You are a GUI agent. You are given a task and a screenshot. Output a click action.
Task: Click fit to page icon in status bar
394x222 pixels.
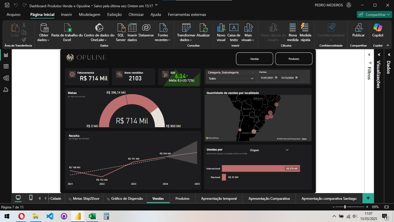[387, 207]
